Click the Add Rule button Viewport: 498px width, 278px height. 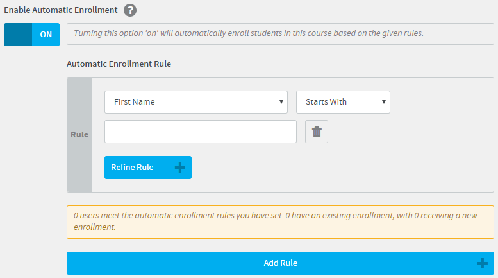pyautogui.click(x=280, y=263)
